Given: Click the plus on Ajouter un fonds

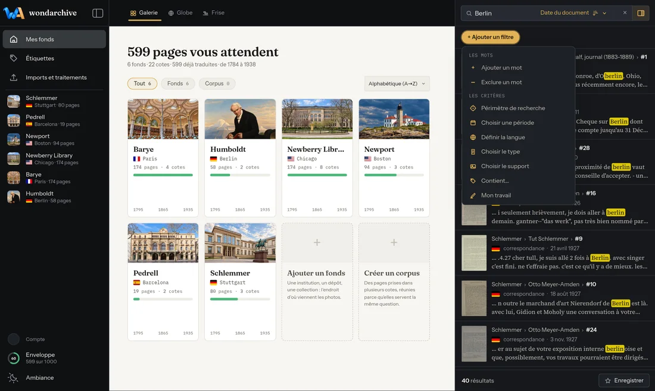Looking at the screenshot, I should pyautogui.click(x=317, y=242).
